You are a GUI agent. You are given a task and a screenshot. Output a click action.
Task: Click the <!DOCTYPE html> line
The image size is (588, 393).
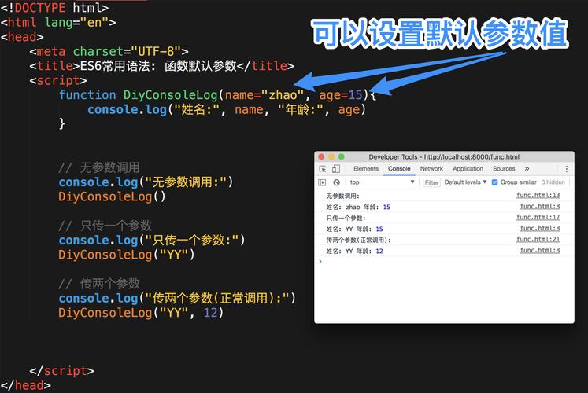coord(55,8)
